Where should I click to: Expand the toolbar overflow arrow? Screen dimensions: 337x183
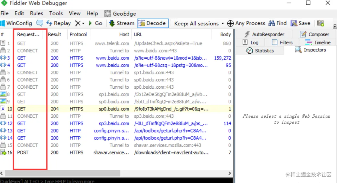tap(335, 26)
